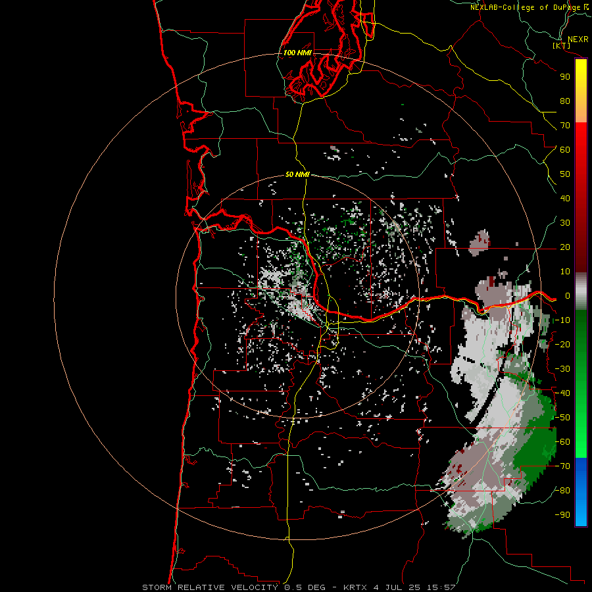
Task: Select the -50 value on the velocity scale
Action: [x=562, y=418]
